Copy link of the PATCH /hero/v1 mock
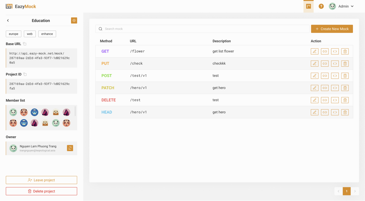365x201 pixels. tap(325, 88)
